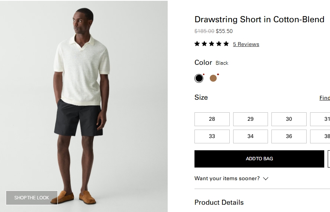Choose size 30
This screenshot has width=330, height=212.
click(x=289, y=119)
